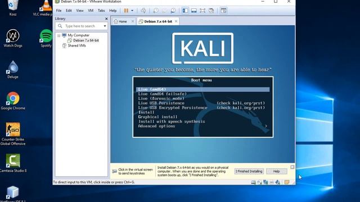Click the keyboard icon in the hint bar

(114, 171)
